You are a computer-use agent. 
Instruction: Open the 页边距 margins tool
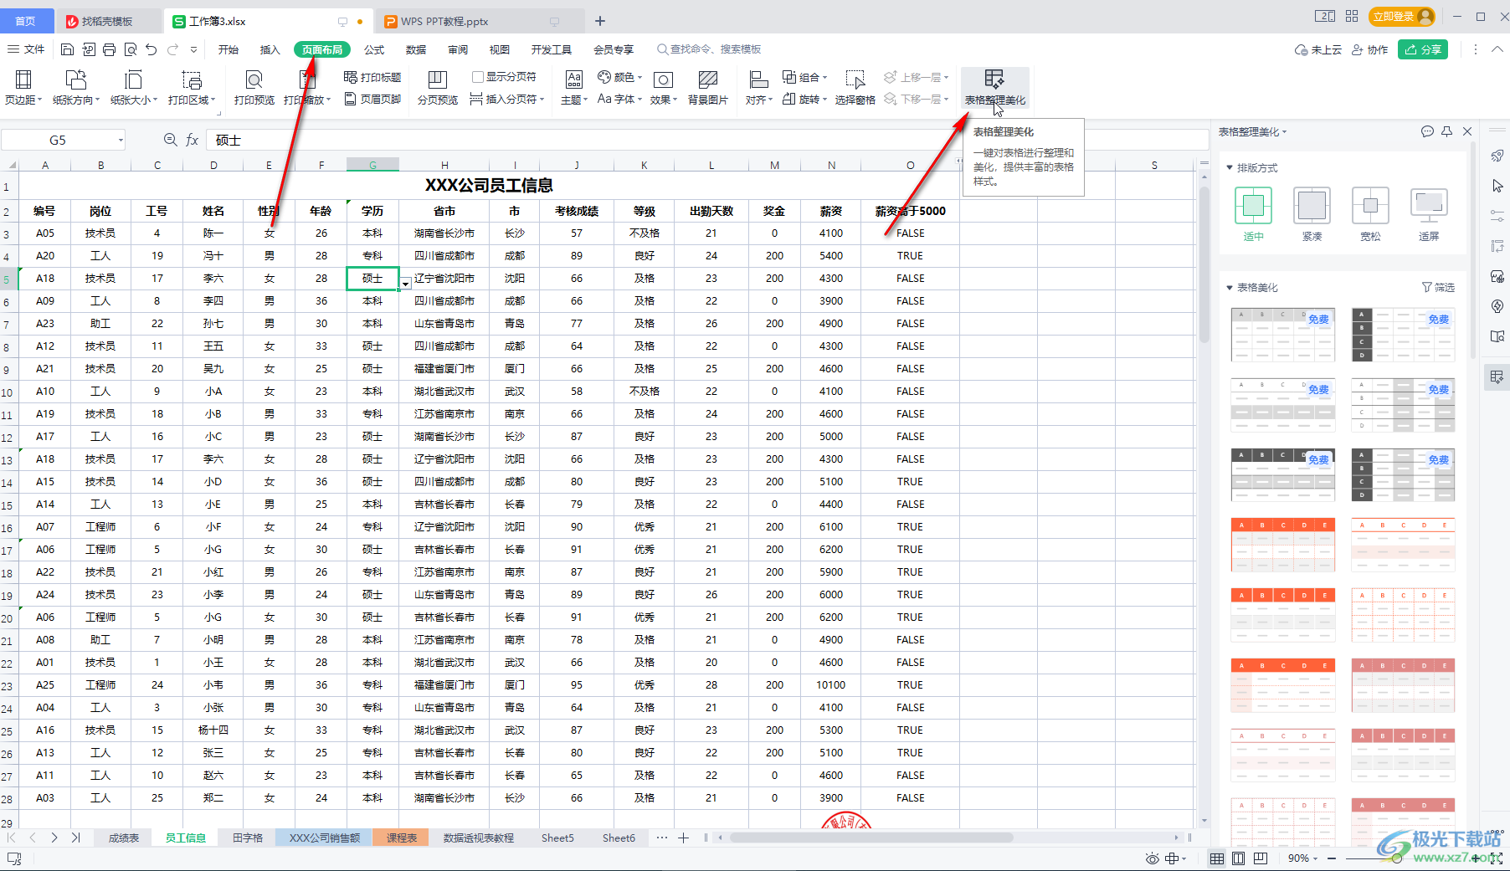click(23, 88)
